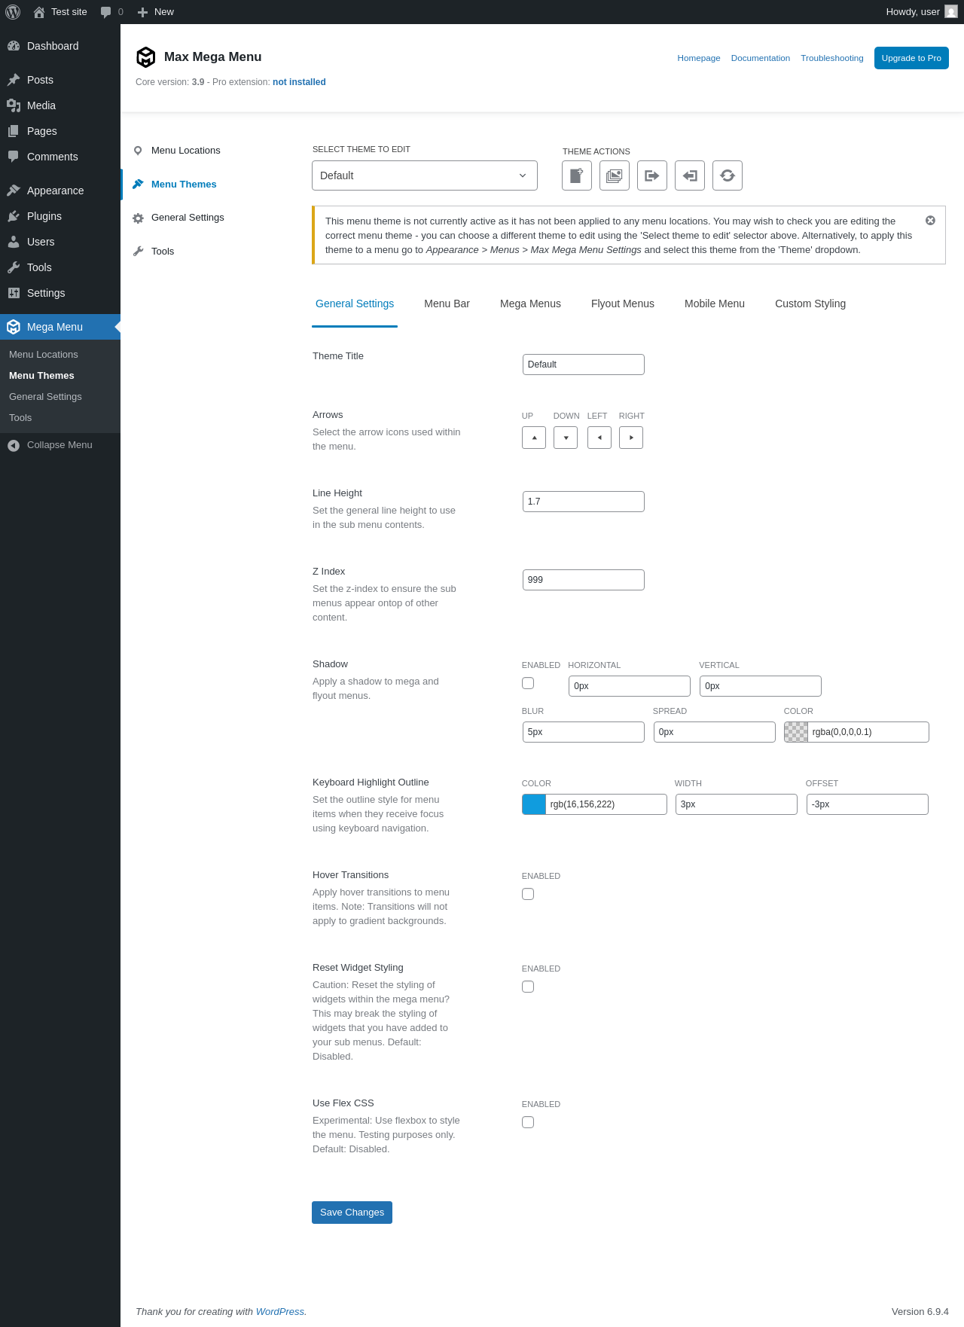Click the Upgrade to Pro button
Image resolution: width=964 pixels, height=1327 pixels.
pos(911,58)
